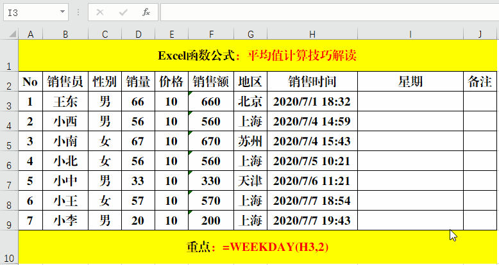Select column F header

[211, 35]
